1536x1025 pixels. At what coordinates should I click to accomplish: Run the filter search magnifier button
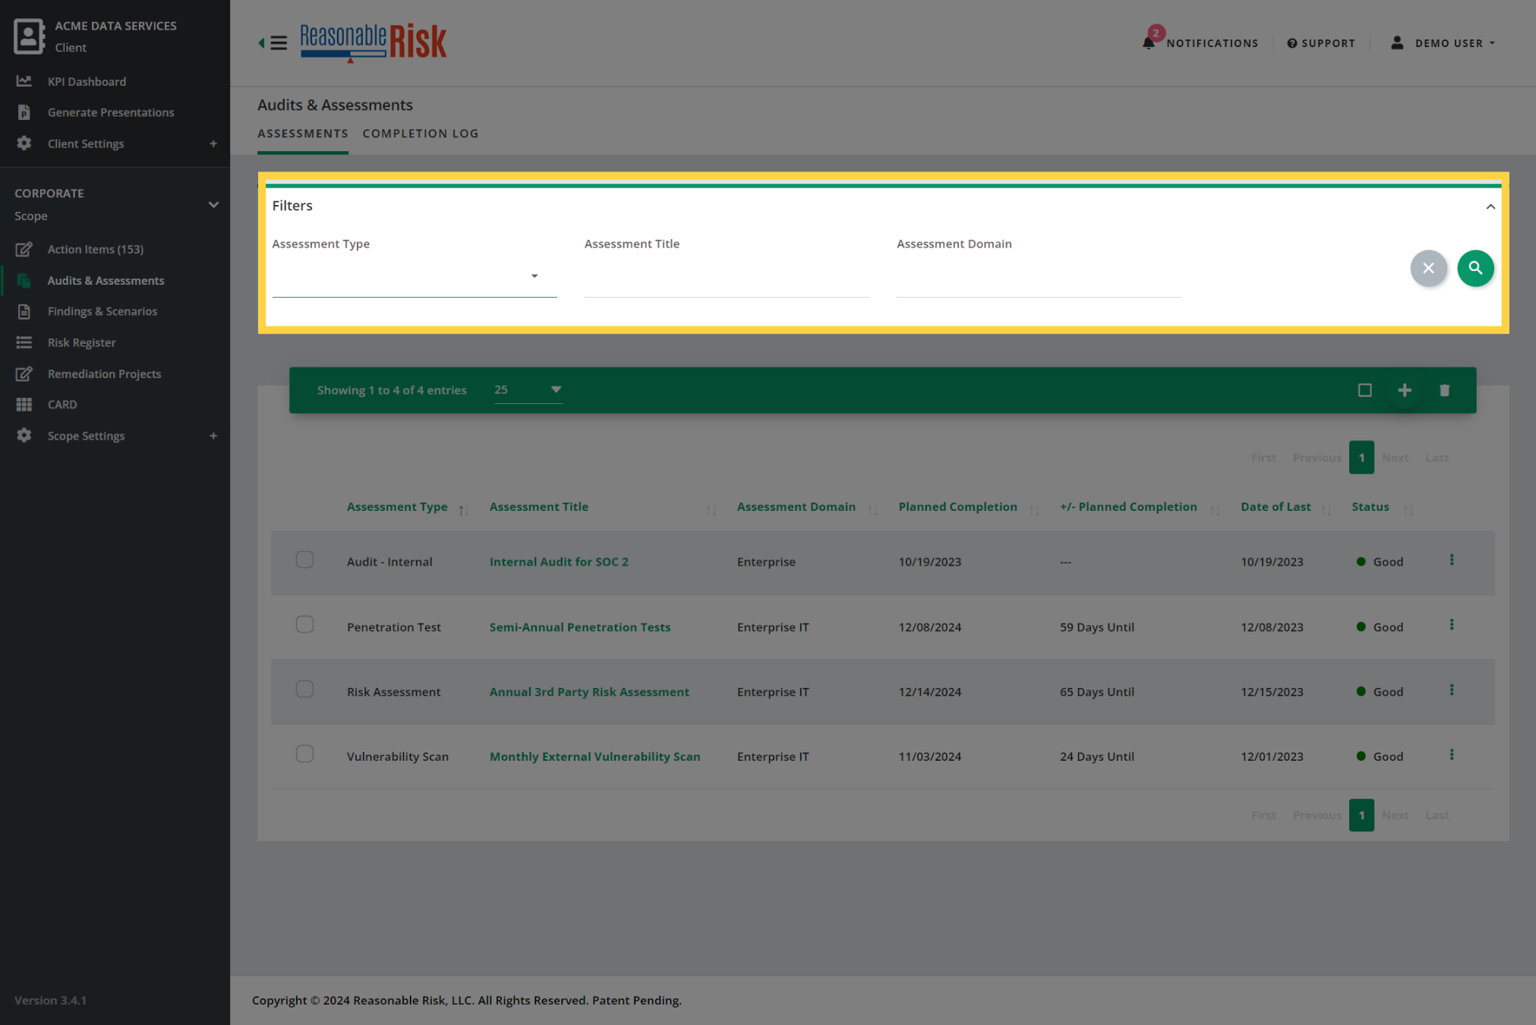point(1475,268)
